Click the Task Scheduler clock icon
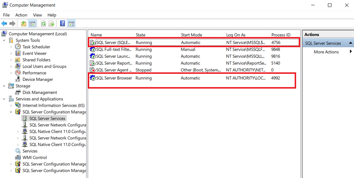 [x=18, y=47]
